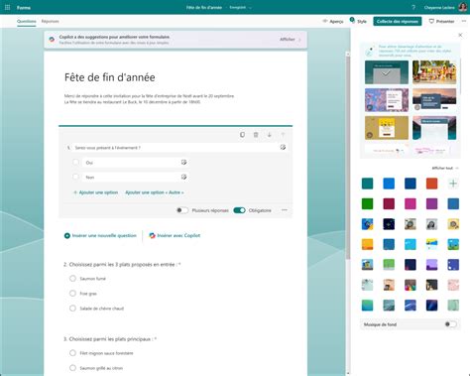The width and height of the screenshot is (470, 376).
Task: Open the top bar more options ellipsis
Action: (x=464, y=21)
